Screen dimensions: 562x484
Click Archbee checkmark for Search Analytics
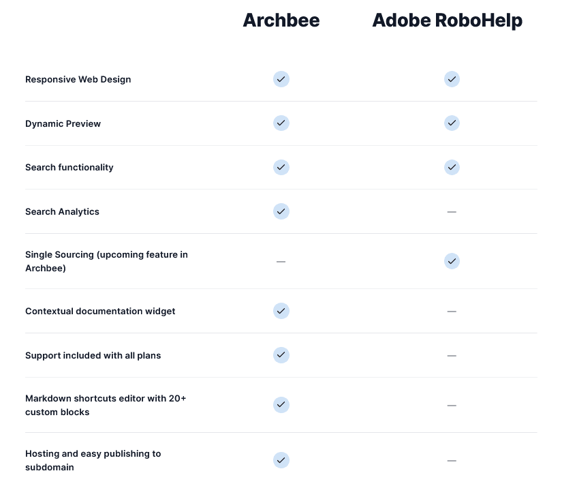coord(281,211)
